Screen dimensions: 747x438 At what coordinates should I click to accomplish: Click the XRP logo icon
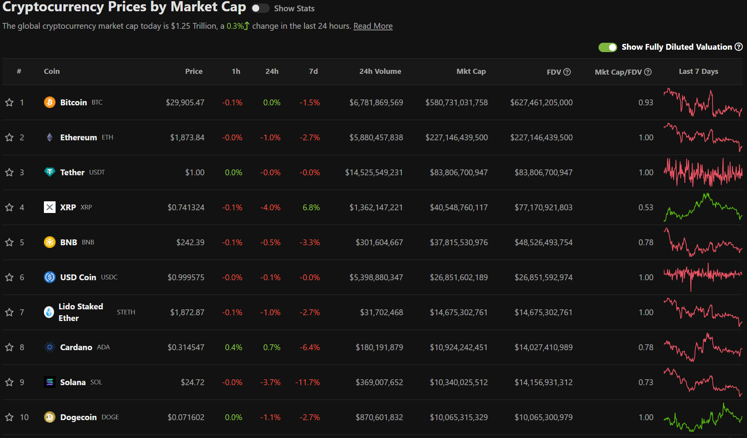point(49,207)
